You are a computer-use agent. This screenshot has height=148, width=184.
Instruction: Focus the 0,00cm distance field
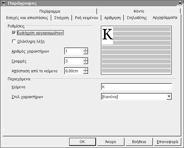pos(74,71)
